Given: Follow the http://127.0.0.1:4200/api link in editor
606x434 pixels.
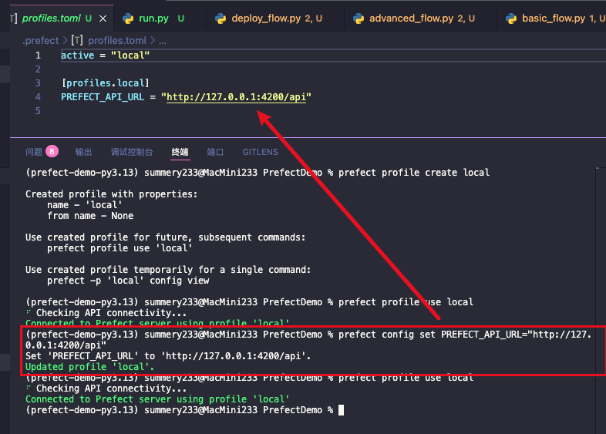Looking at the screenshot, I should 236,96.
